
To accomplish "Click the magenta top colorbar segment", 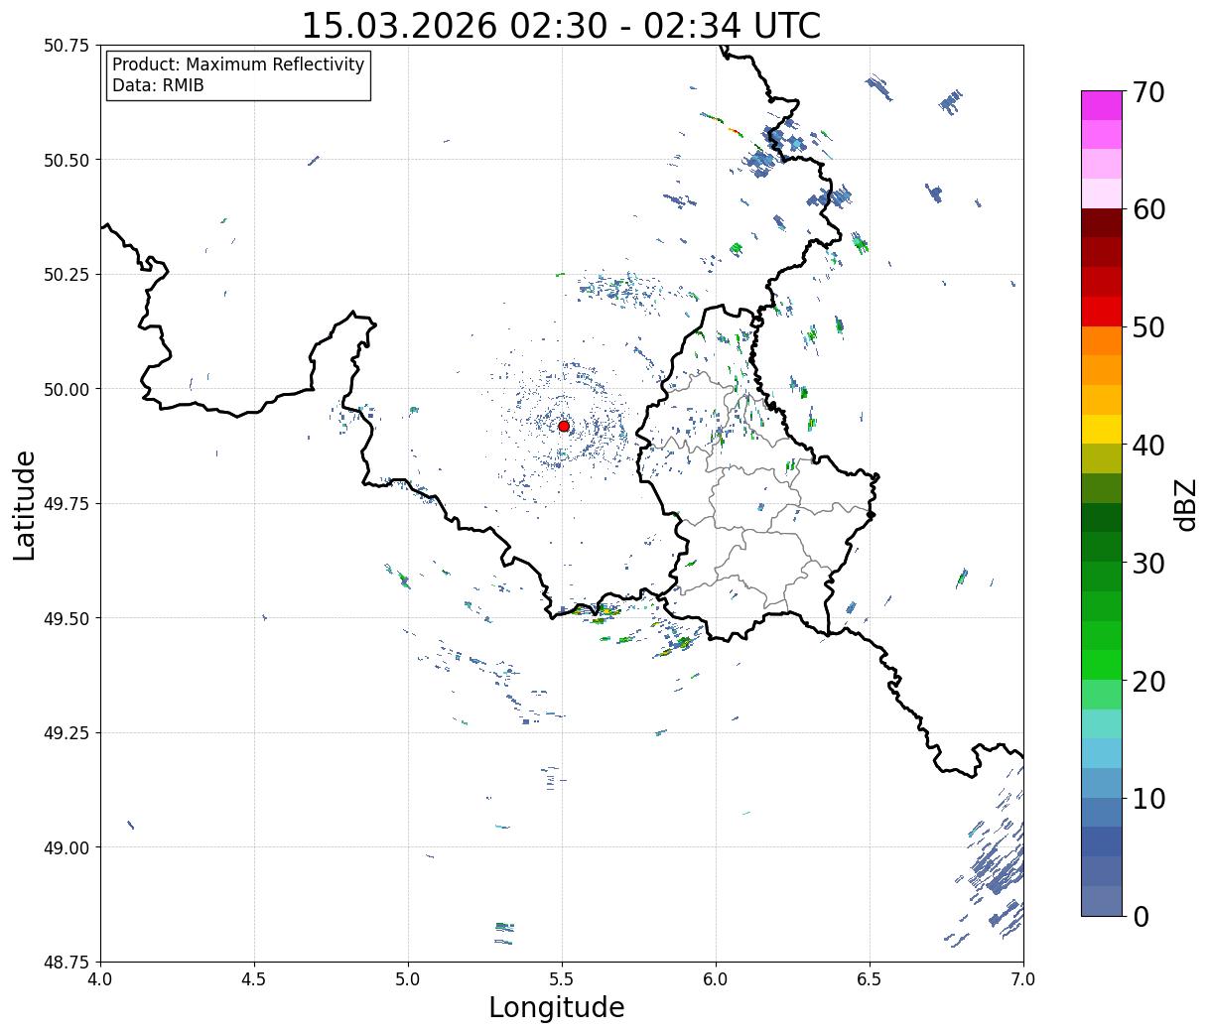I will pos(1102,105).
